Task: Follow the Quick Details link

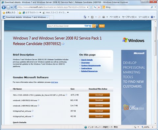Action: click(87, 60)
